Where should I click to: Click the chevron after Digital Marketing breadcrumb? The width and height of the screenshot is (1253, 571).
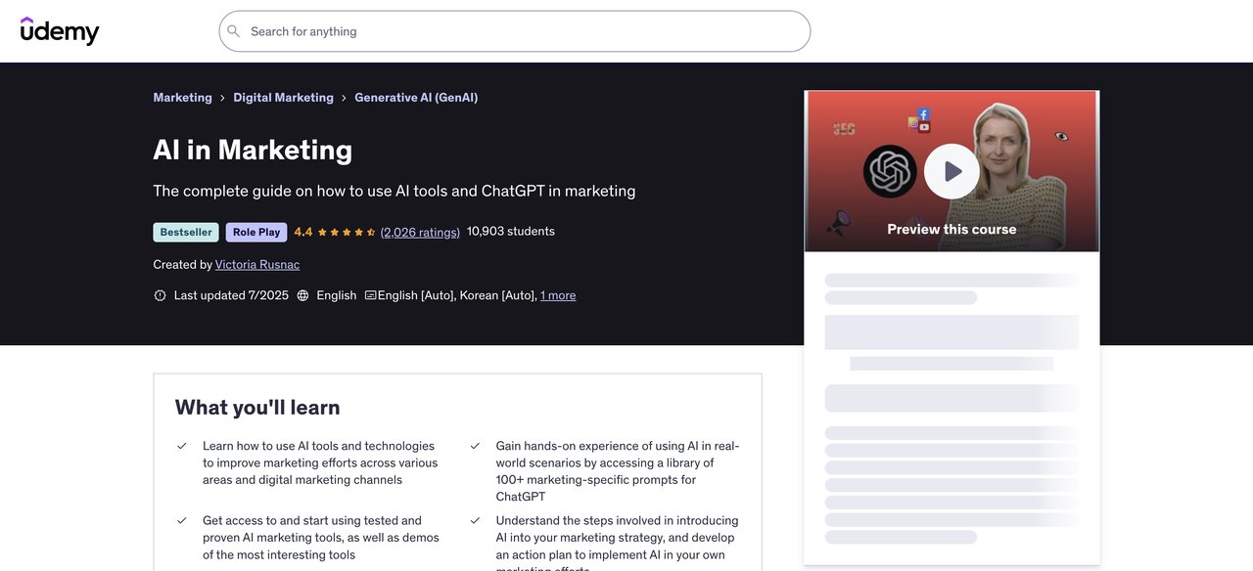(345, 98)
